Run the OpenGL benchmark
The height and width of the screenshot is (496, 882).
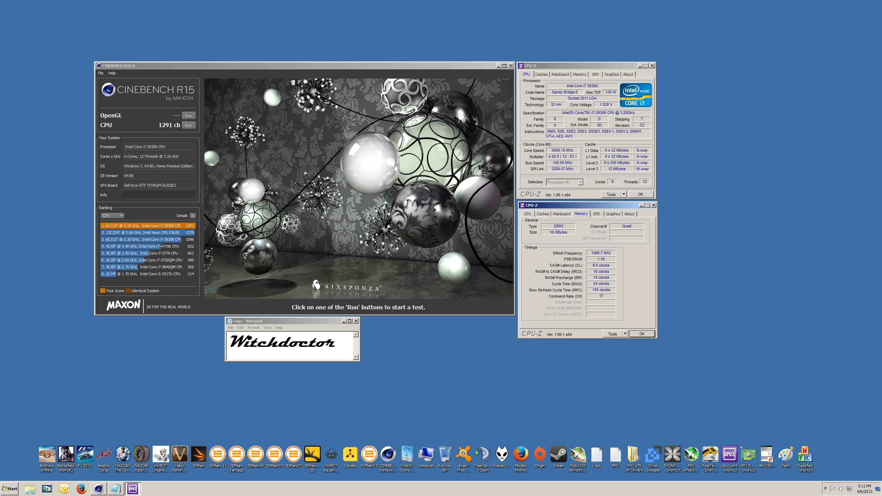pos(188,116)
